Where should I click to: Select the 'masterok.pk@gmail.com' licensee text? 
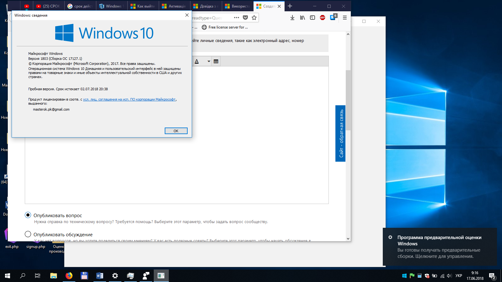point(51,109)
